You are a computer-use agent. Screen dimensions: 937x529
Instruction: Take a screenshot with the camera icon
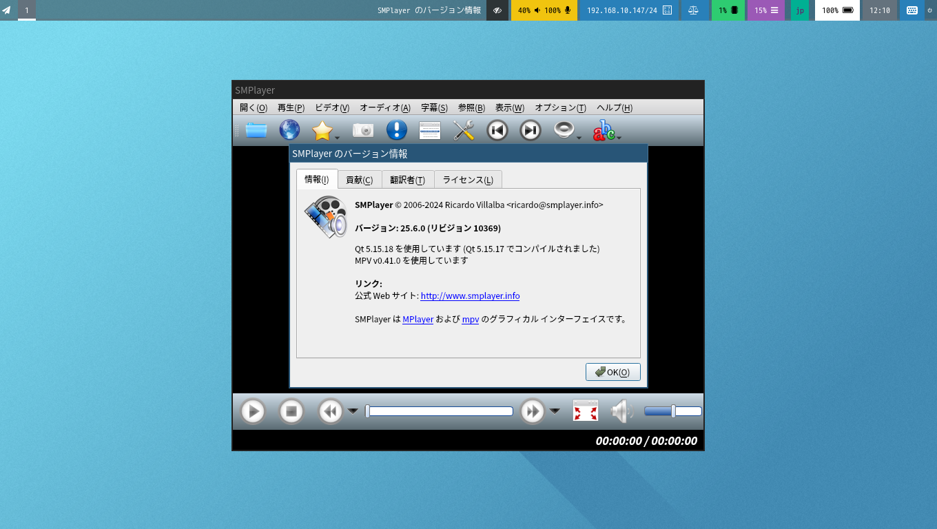click(x=363, y=130)
